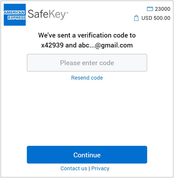
Task: Click the American Express blue box logo
Action: tap(15, 15)
